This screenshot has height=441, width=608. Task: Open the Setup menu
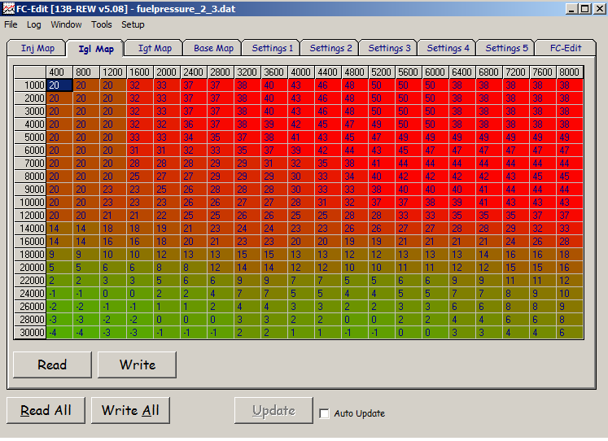(x=133, y=24)
